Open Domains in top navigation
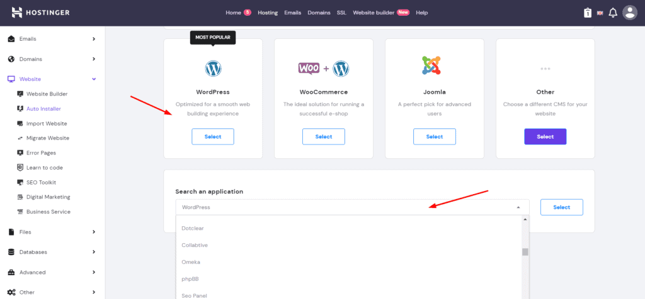This screenshot has width=645, height=299. point(319,13)
